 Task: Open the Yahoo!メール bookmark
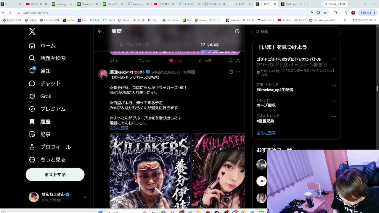[266, 20]
